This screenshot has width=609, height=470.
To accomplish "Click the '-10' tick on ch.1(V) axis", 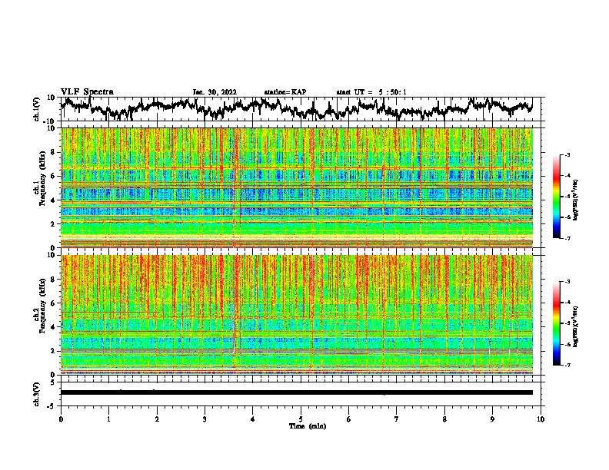I will point(50,121).
